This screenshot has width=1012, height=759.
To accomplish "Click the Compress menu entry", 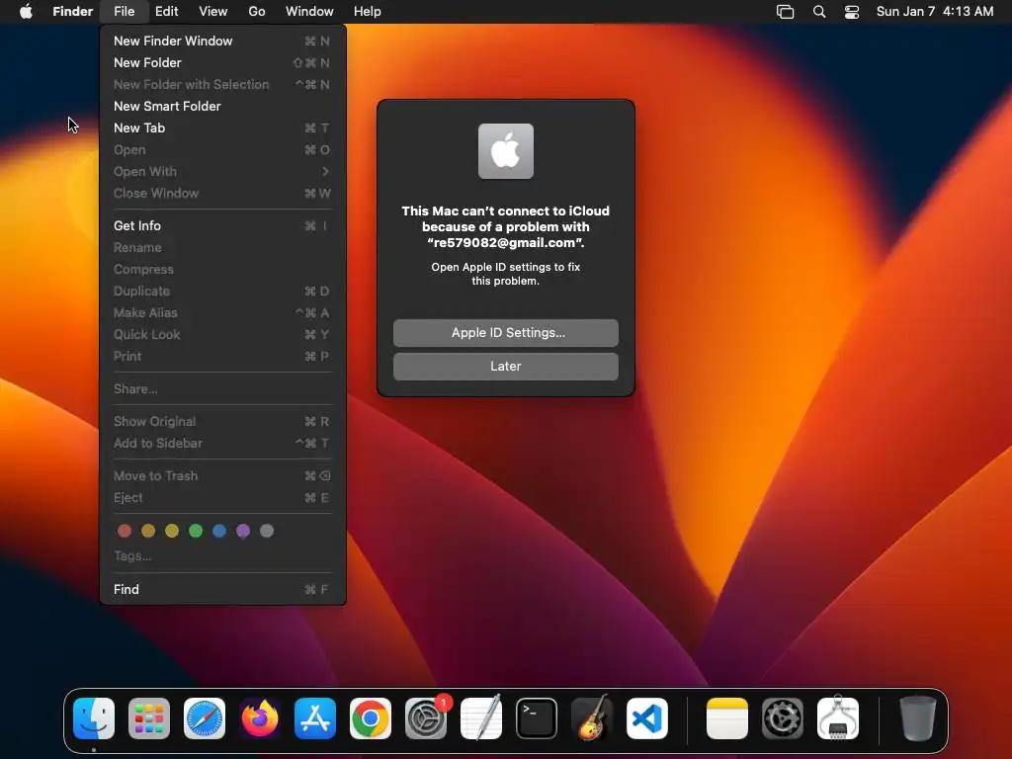I will coord(222,269).
